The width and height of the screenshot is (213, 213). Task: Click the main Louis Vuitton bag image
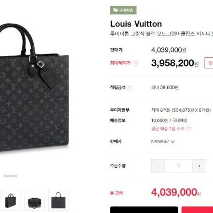pos(34,88)
